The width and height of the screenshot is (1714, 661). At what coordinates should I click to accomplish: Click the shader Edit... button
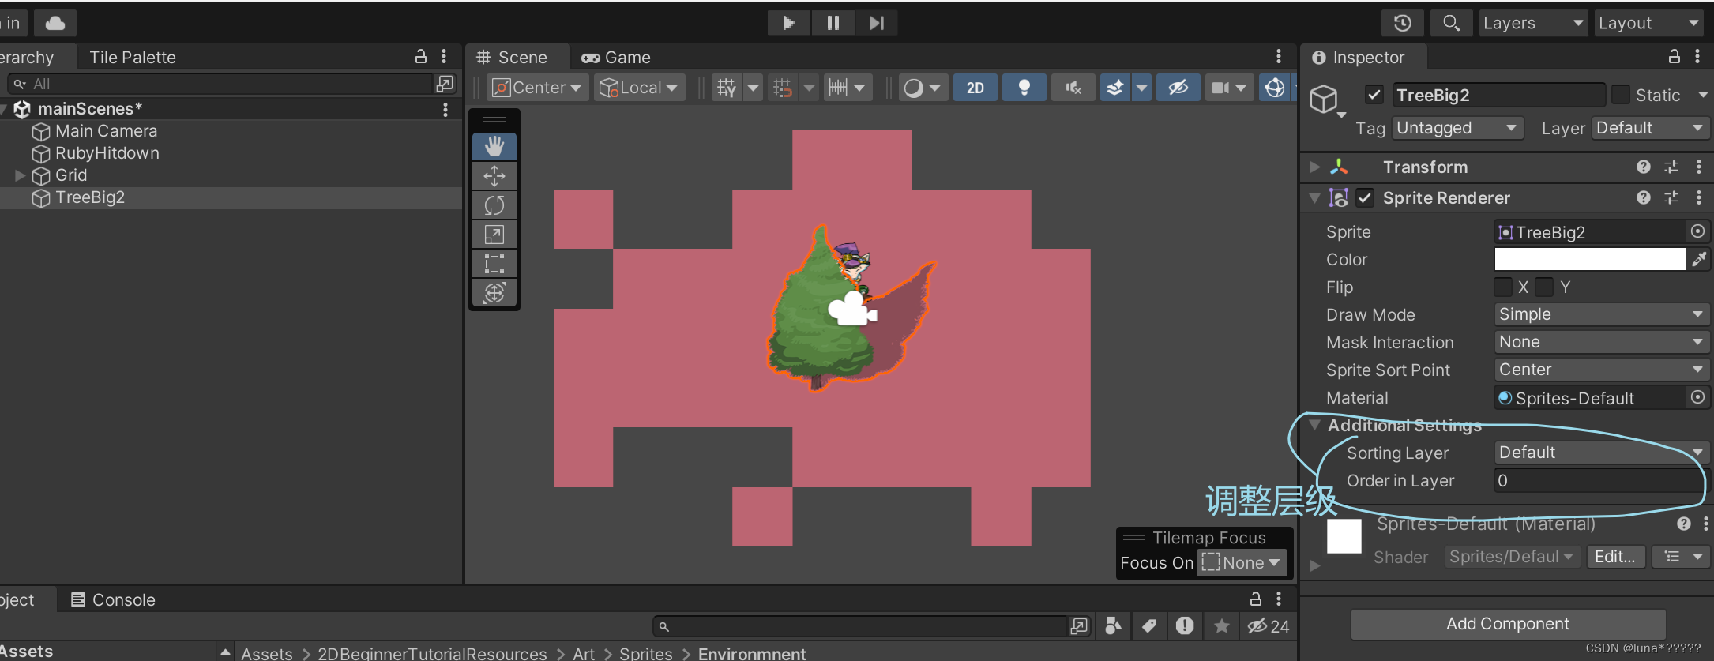[1615, 557]
